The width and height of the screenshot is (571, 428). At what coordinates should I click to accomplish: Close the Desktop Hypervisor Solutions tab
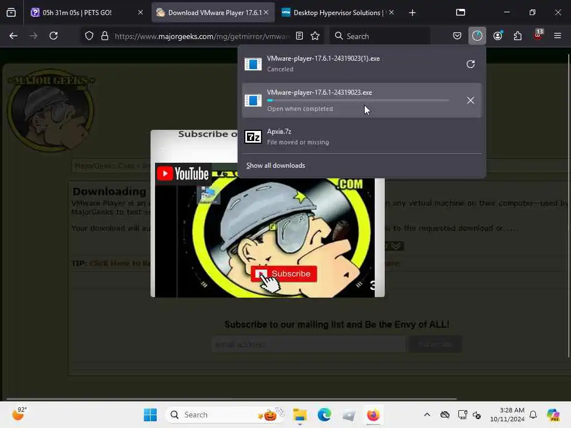tap(391, 13)
